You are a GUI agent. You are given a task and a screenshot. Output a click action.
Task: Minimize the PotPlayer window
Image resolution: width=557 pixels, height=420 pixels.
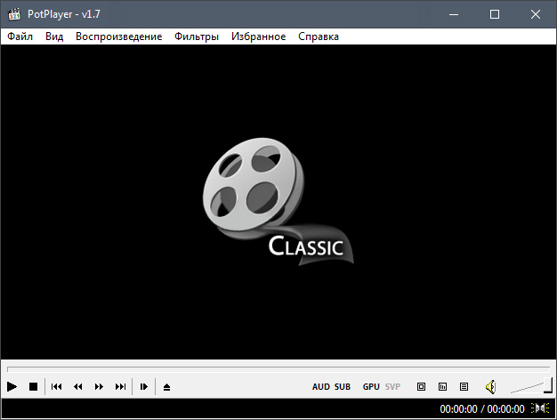(x=454, y=14)
